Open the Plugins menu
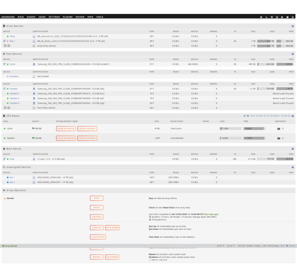Screen dimensions: 297x268 click(x=67, y=17)
